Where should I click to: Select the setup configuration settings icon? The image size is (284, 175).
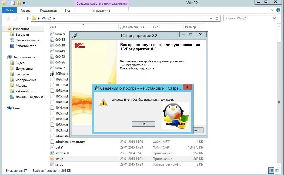[x=52, y=164]
